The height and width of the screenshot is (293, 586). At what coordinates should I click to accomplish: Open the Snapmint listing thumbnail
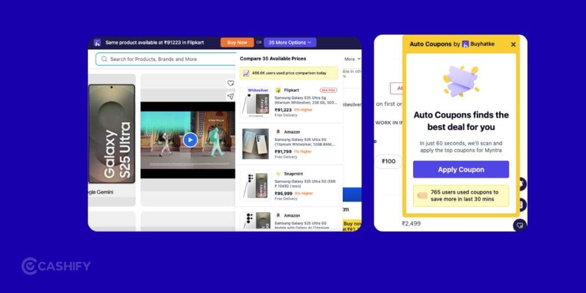tap(256, 186)
